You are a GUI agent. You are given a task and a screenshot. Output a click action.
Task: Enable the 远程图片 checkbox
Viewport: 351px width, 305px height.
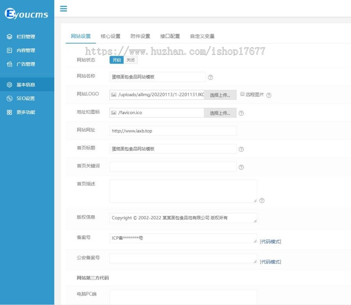coord(242,94)
